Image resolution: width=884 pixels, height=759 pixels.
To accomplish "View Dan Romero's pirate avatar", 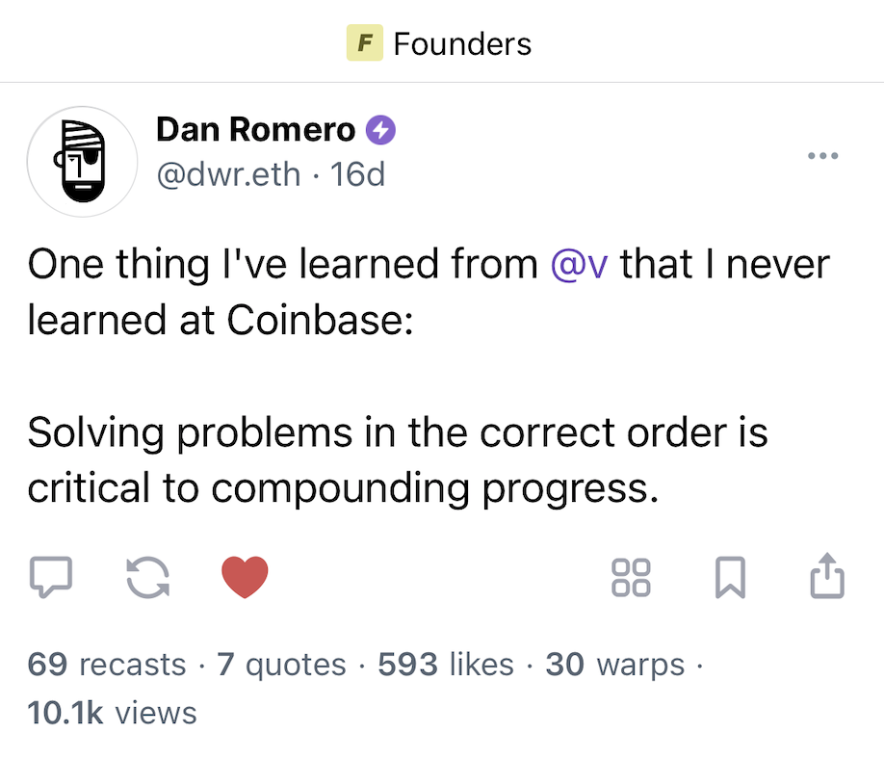I will coord(82,161).
